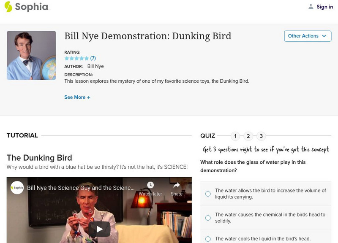Open the Other Actions dropdown
338x243 pixels.
click(307, 36)
